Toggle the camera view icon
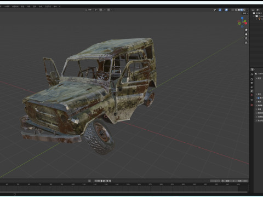263x197 pixels. point(246,38)
